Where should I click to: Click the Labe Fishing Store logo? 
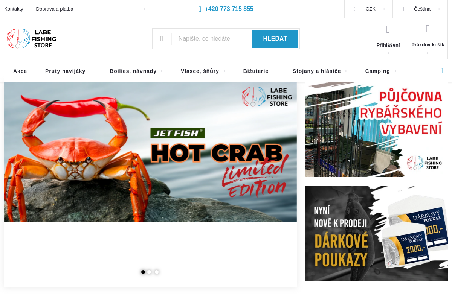click(32, 39)
